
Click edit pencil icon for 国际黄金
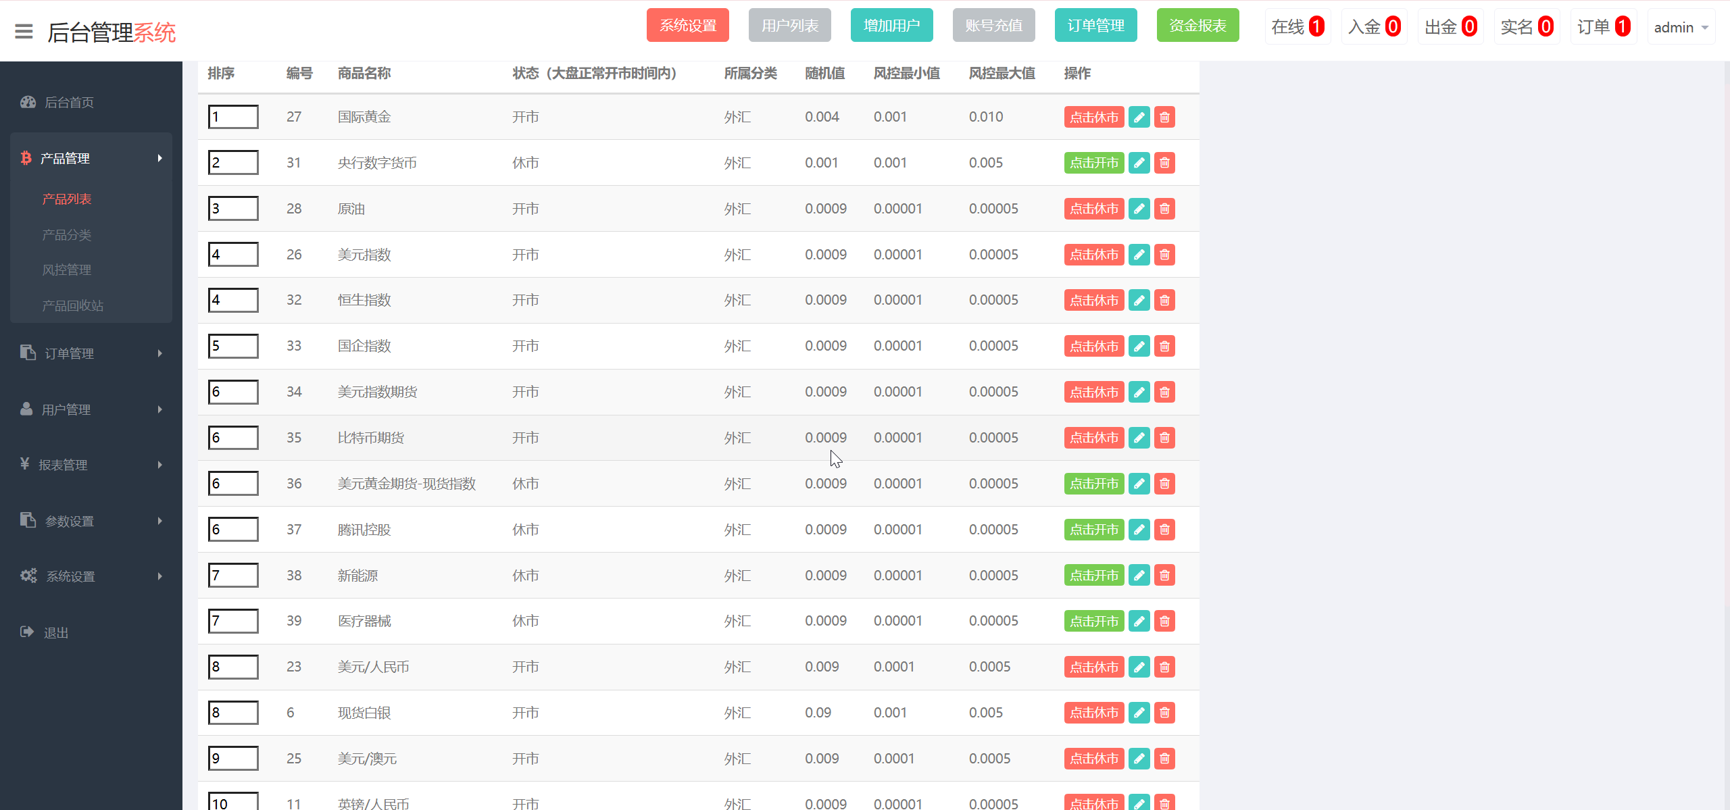(1139, 117)
